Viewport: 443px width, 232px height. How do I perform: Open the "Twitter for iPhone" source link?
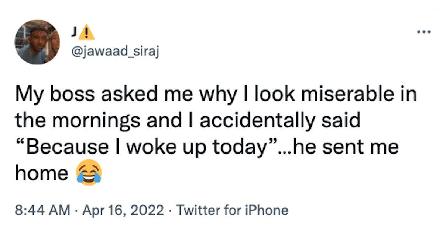(232, 210)
